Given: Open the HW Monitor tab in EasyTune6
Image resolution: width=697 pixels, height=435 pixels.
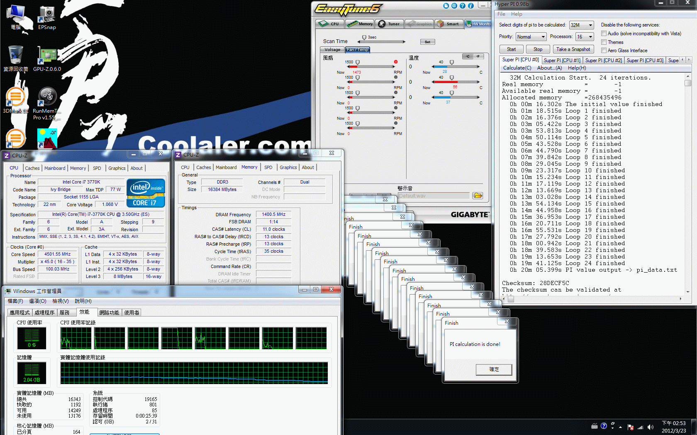Looking at the screenshot, I should click(x=478, y=24).
